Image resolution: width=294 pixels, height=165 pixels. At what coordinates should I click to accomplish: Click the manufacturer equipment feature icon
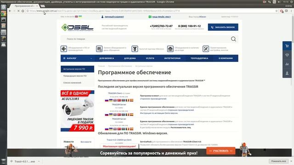click(64, 49)
